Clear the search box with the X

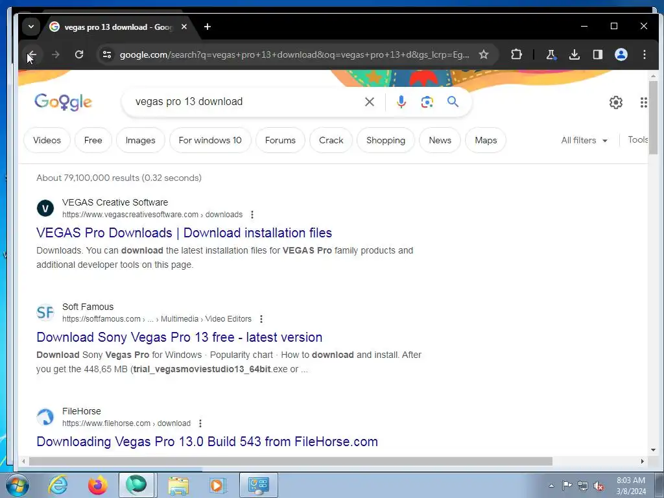(x=369, y=102)
